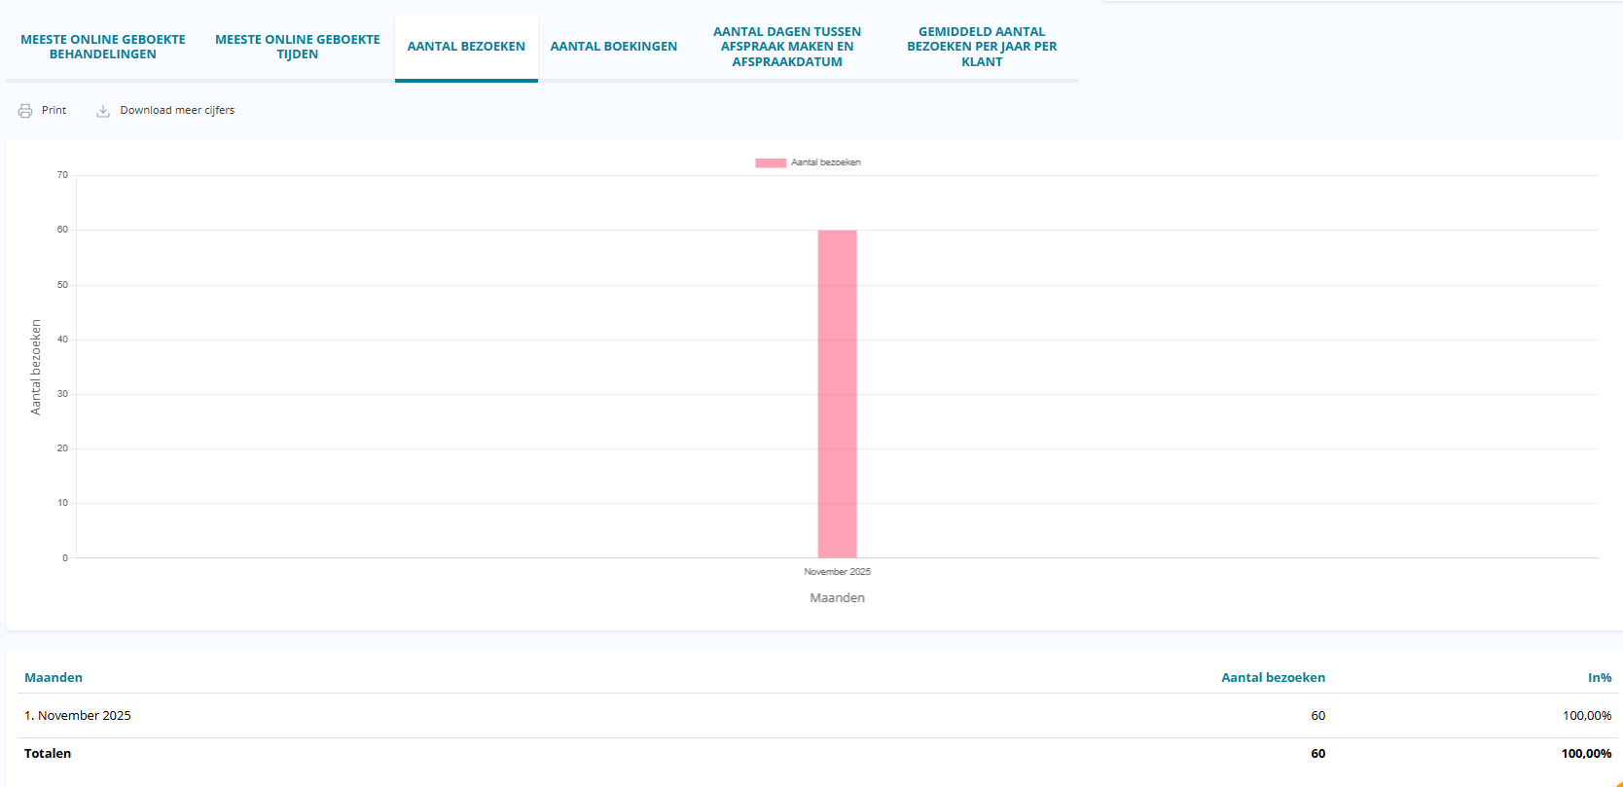The width and height of the screenshot is (1623, 787).
Task: Click the 'Print' text label
Action: click(54, 111)
